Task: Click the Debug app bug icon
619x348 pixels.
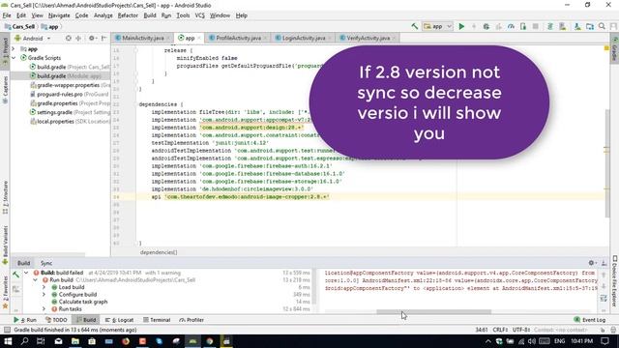Action: [x=486, y=26]
